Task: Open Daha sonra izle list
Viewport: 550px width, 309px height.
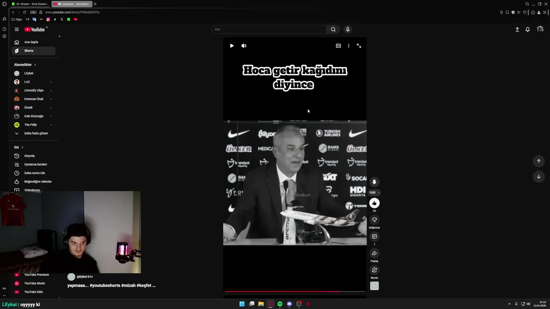Action: (34, 173)
